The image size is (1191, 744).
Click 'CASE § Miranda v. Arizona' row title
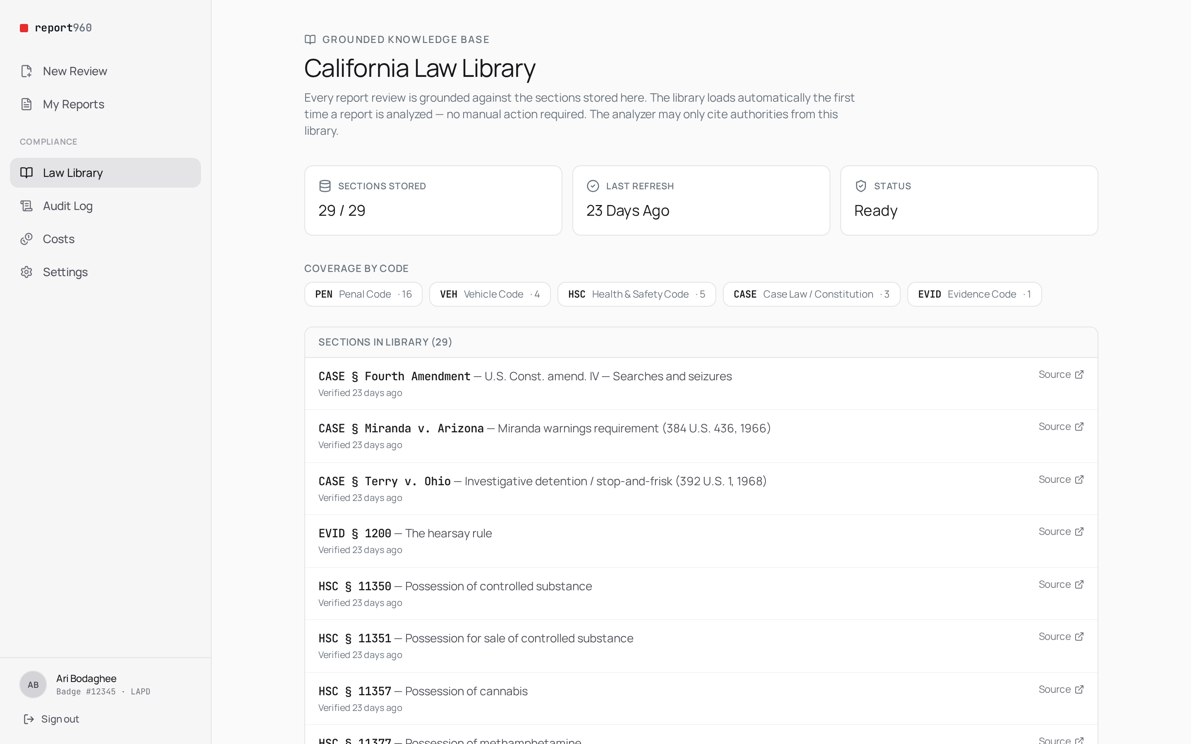click(401, 429)
